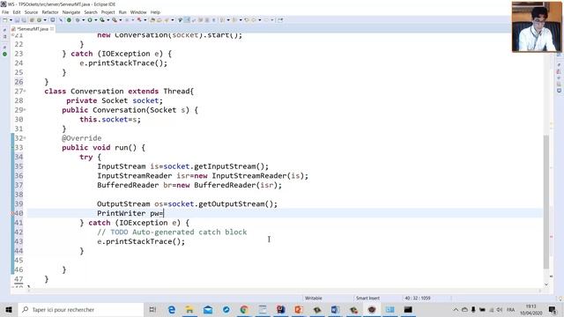Click the Open Type toolbar icon
The height and width of the screenshot is (317, 564).
152,20
